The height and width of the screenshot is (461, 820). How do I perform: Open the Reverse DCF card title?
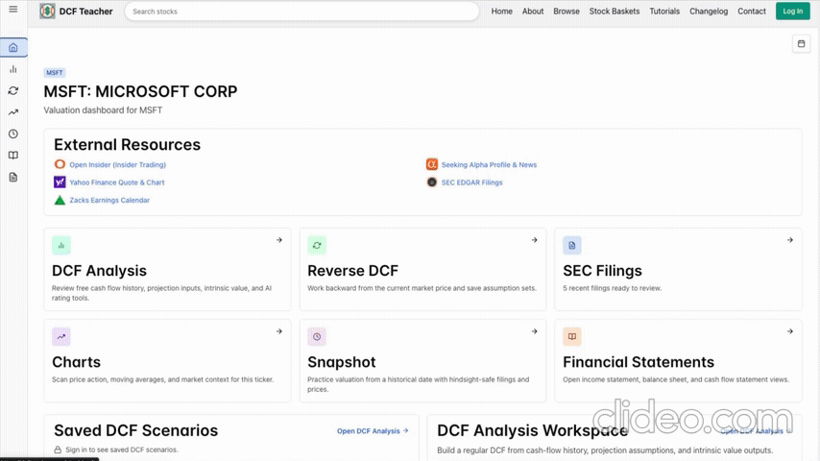tap(353, 271)
